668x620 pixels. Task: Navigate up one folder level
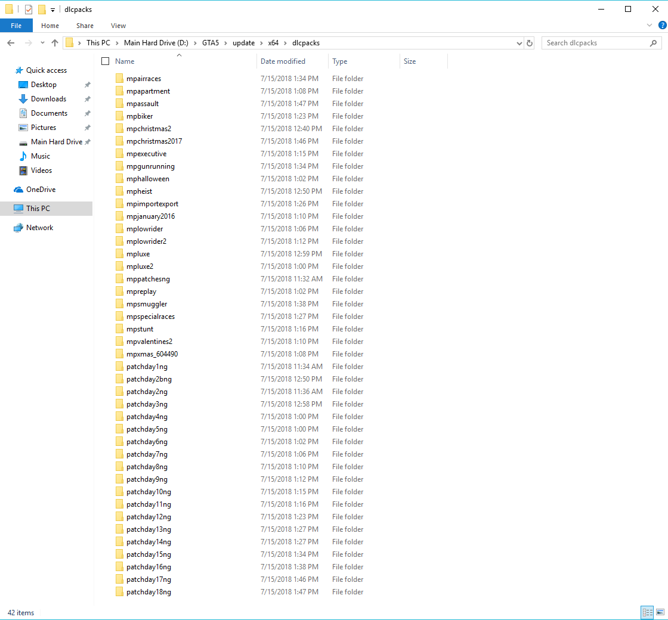[54, 43]
